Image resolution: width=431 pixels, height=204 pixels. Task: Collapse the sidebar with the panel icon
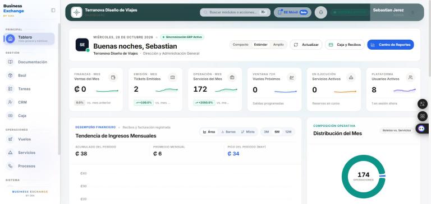(x=53, y=11)
